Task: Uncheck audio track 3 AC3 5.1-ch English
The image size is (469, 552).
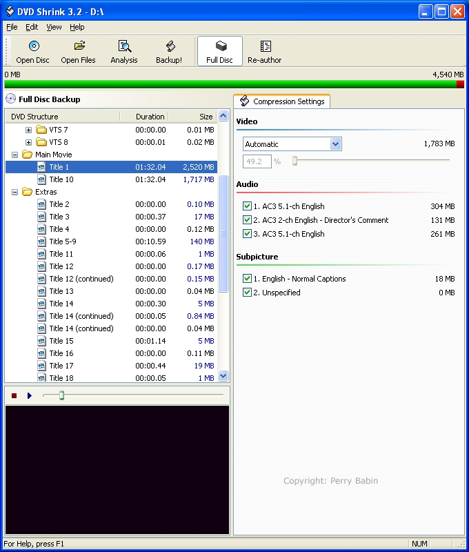Action: (x=247, y=234)
